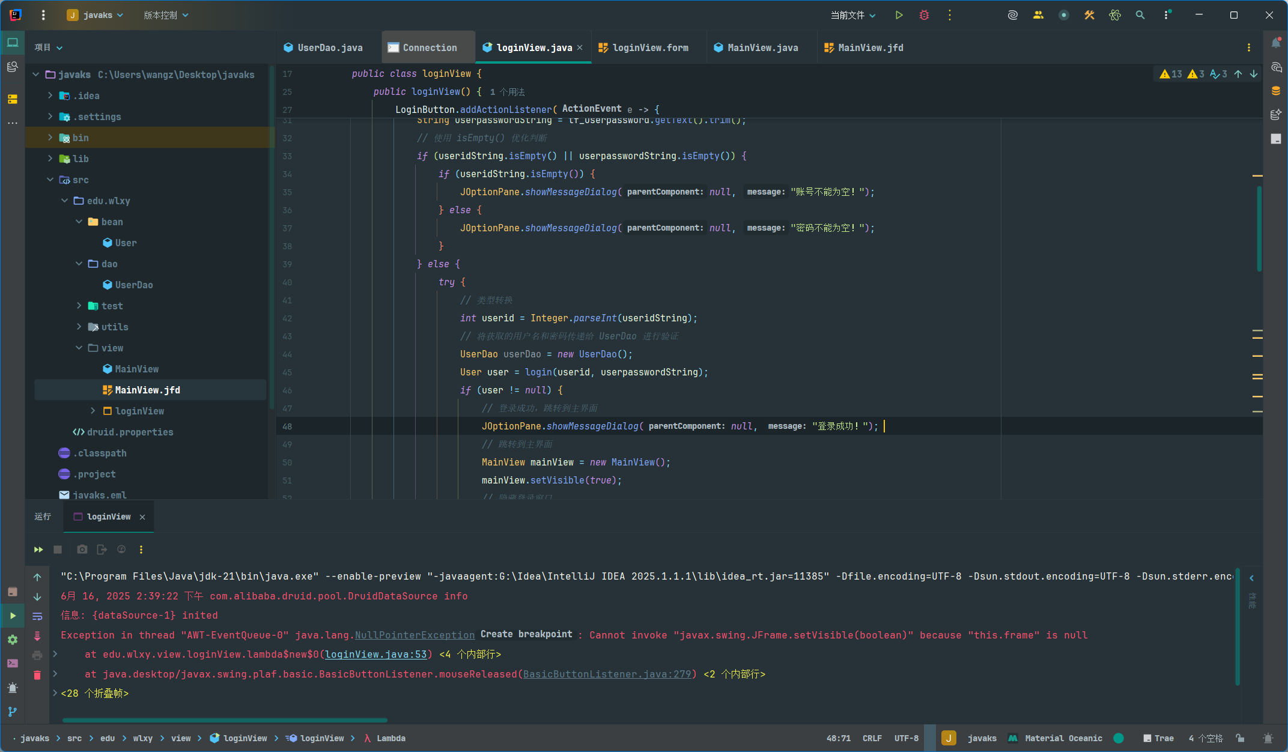Click the Rerun icon in run panel

[x=38, y=550]
